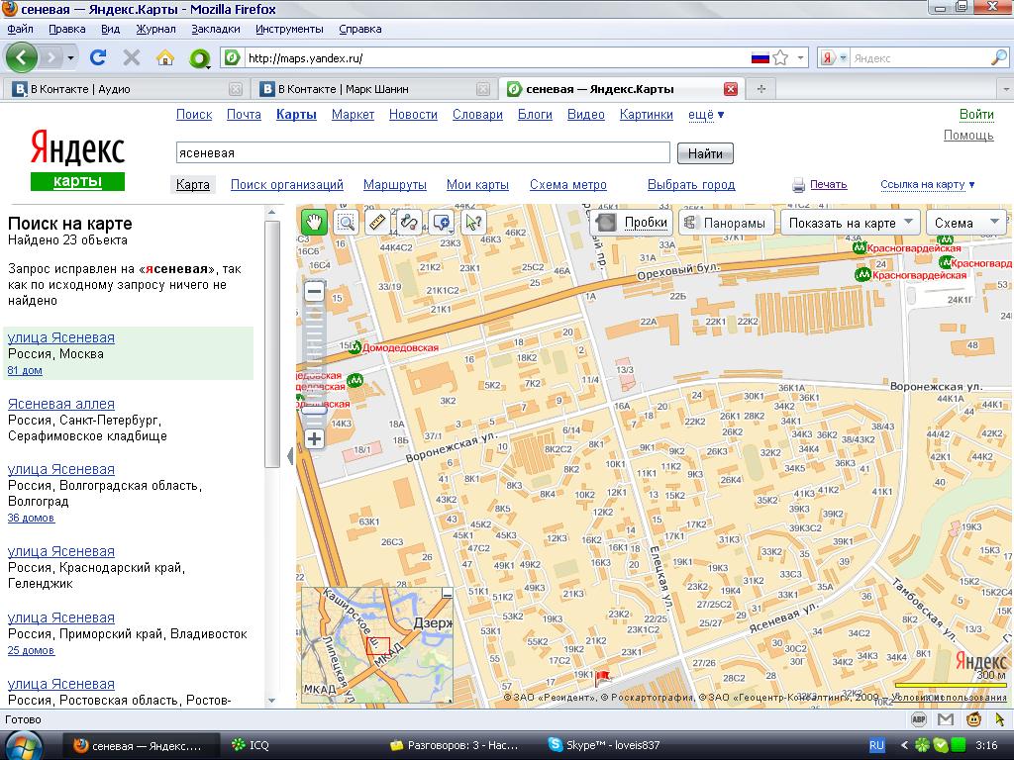Image resolution: width=1014 pixels, height=760 pixels.
Task: Click the Gmail notifier status bar icon
Action: pos(946,718)
